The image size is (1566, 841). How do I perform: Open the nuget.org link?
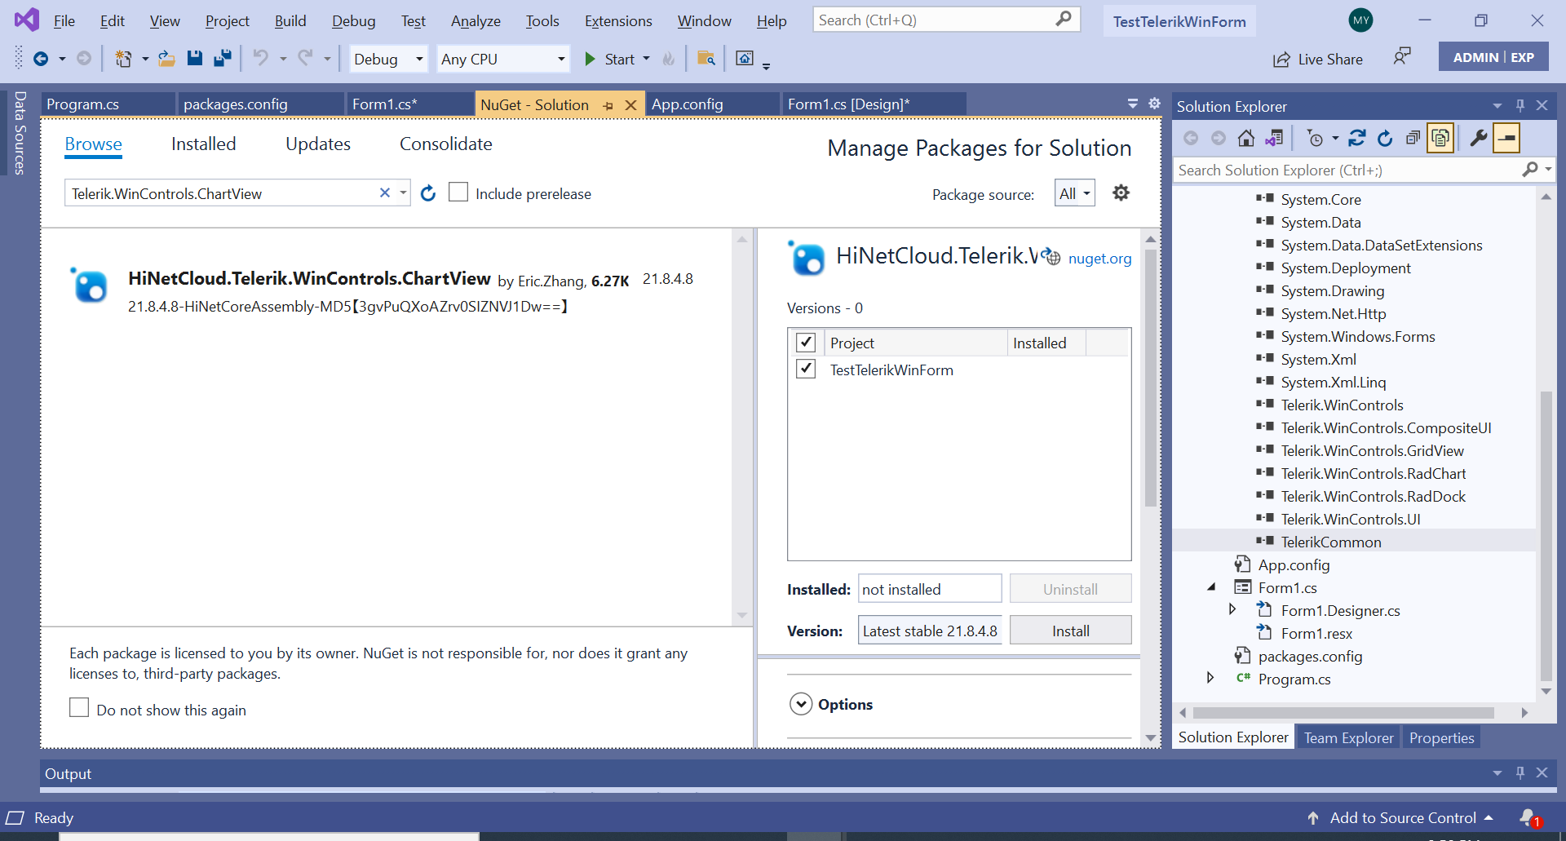1099,259
